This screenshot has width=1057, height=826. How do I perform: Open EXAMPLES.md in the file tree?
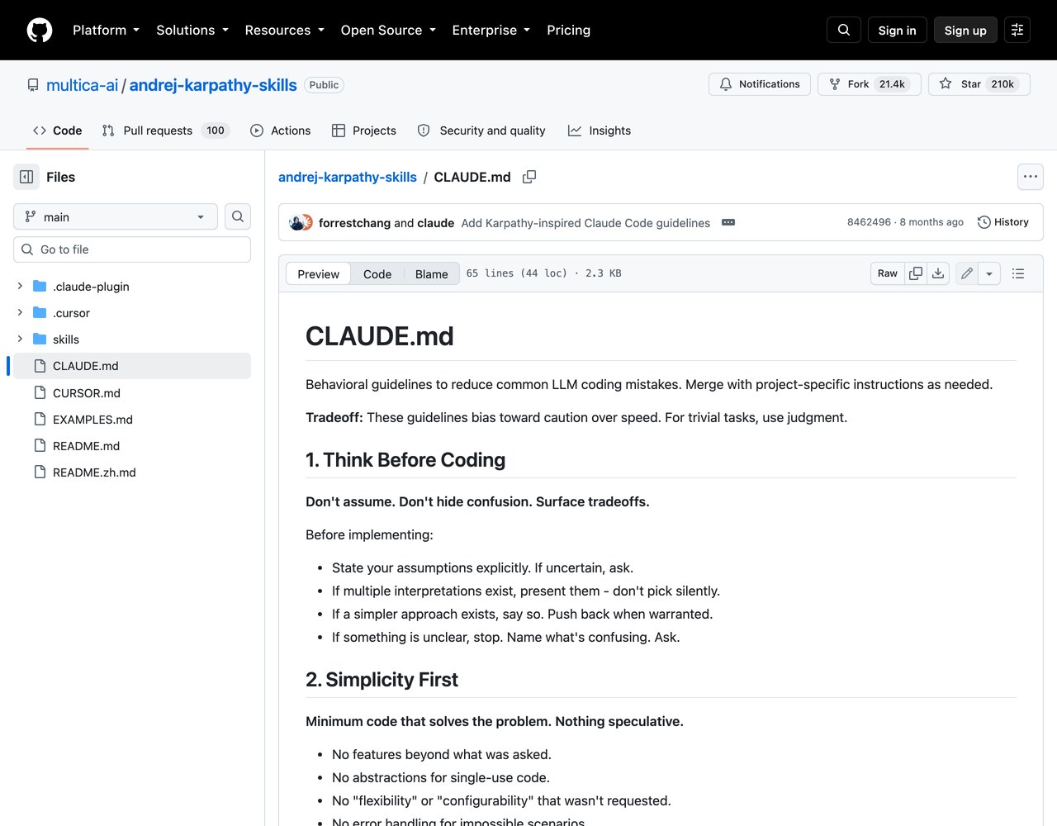92,420
